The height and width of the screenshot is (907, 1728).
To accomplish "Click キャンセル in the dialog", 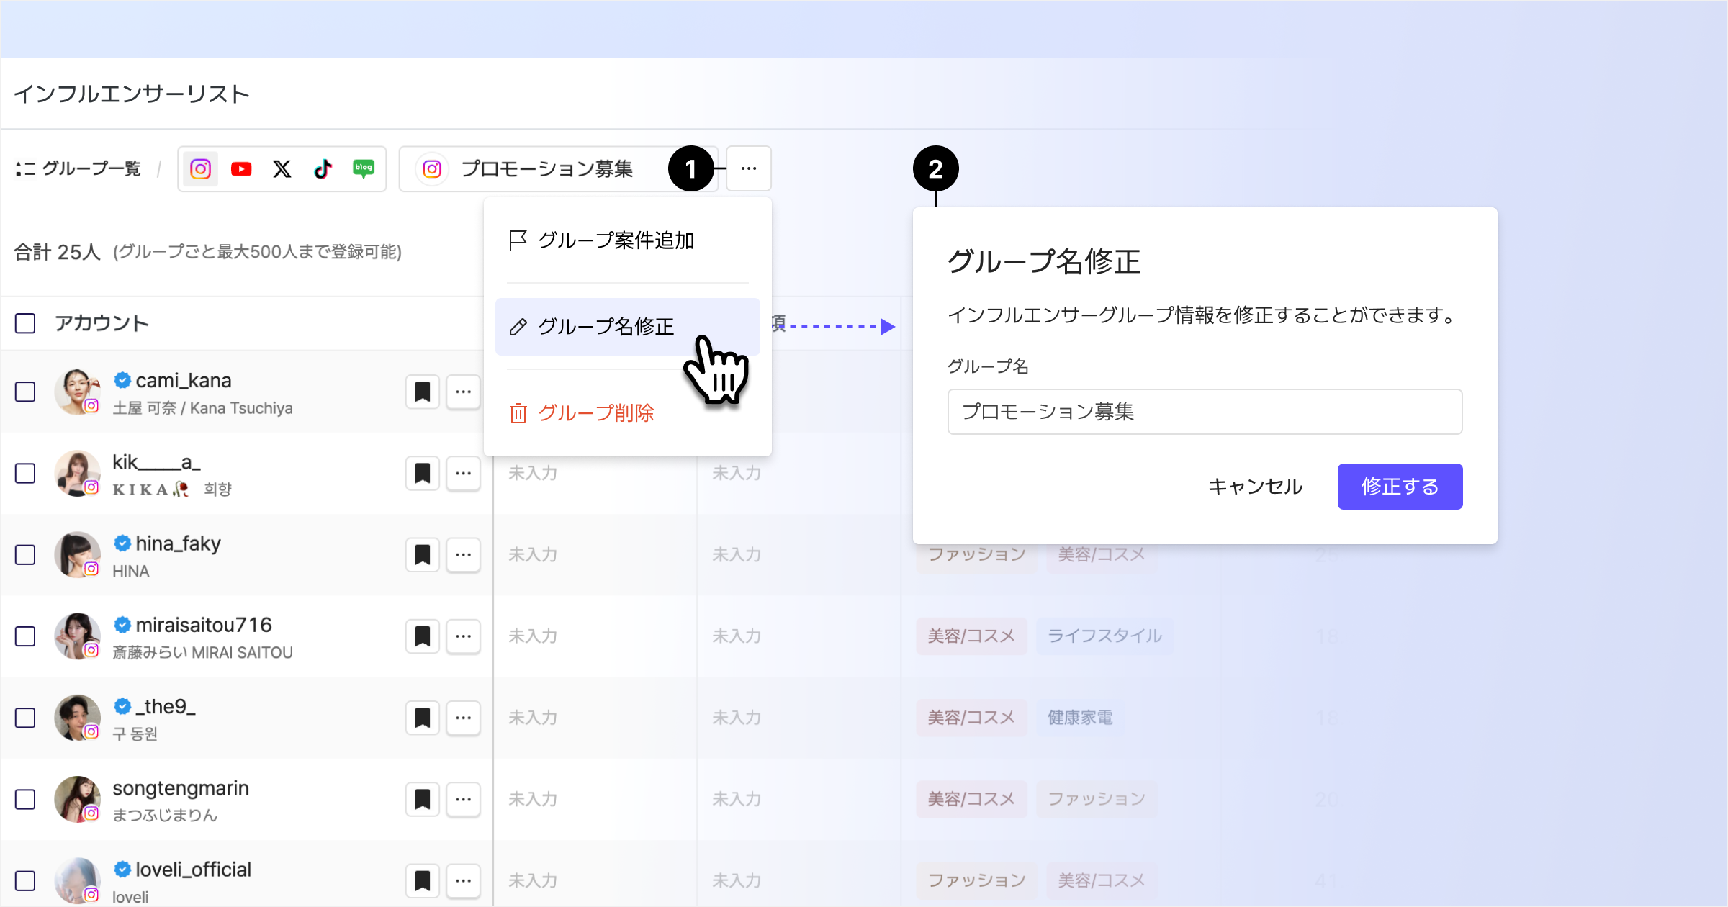I will point(1255,487).
